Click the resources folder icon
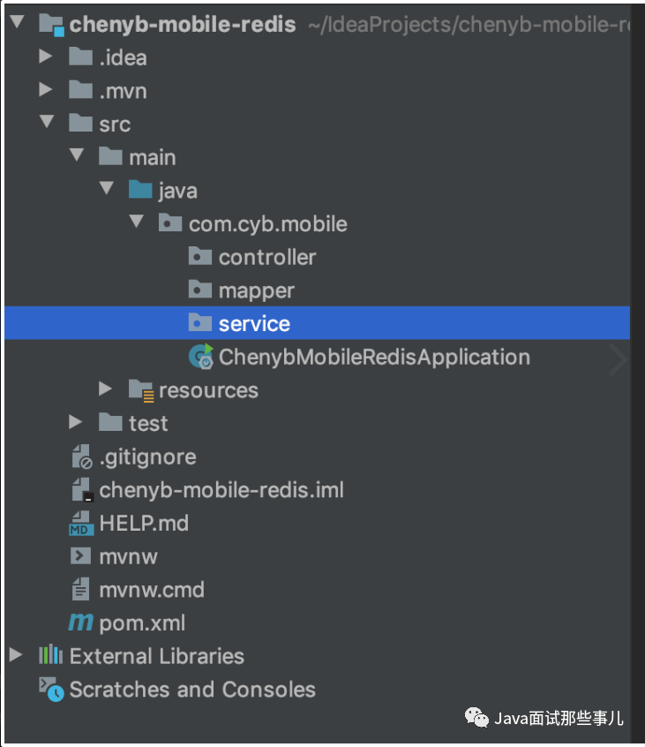The width and height of the screenshot is (645, 747). (x=140, y=390)
